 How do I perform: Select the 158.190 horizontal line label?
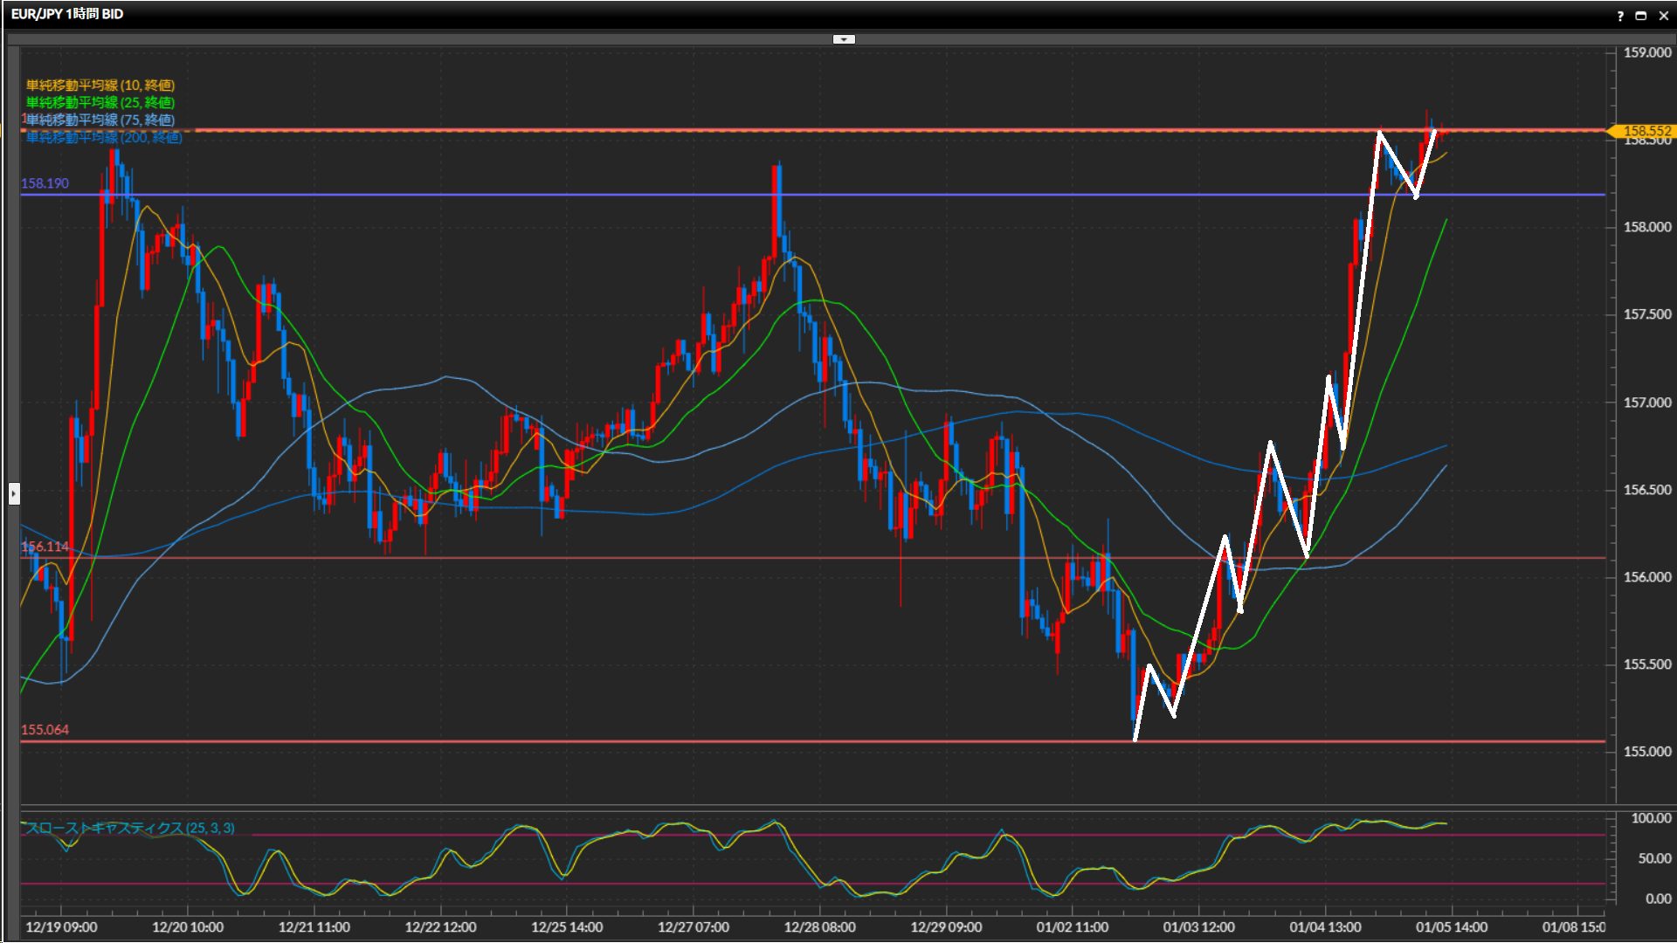click(x=45, y=183)
